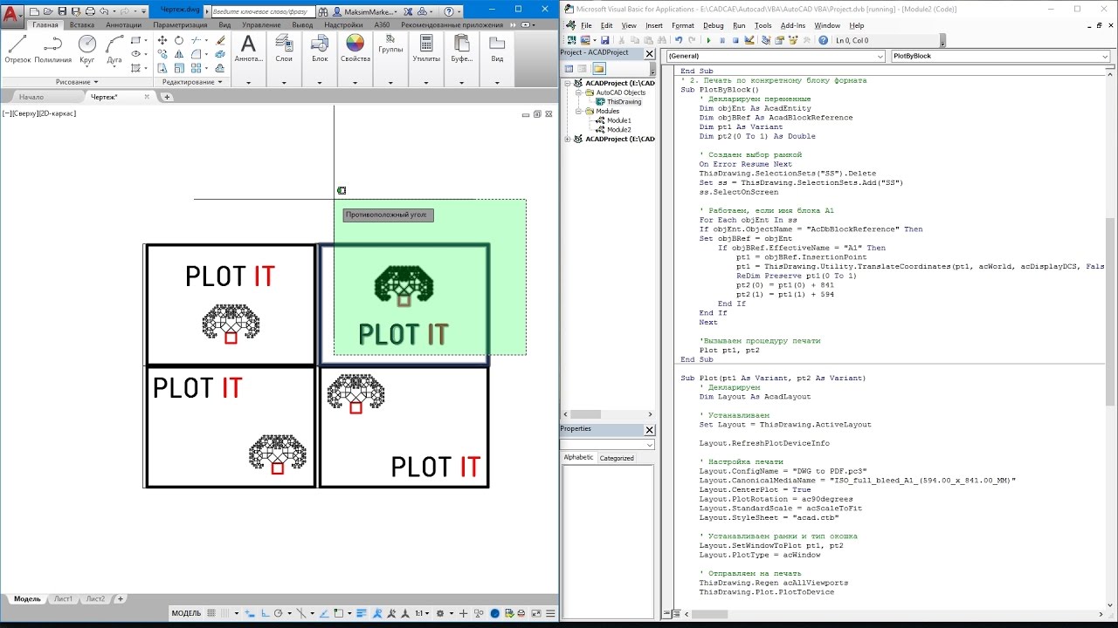Expand the Редактирование panel dropdown
The height and width of the screenshot is (628, 1118).
pos(192,82)
